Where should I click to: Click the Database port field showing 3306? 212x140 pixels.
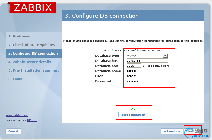pyautogui.click(x=134, y=66)
